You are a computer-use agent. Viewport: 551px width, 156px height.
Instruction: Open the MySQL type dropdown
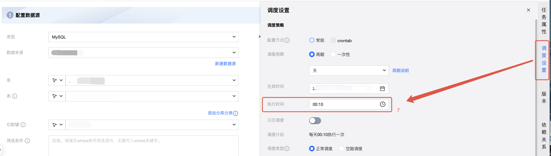[x=143, y=37]
